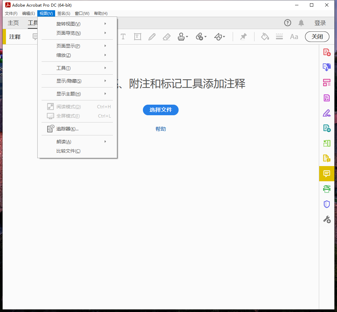Select the Eraser tool
Viewport: 337px width, 312px height.
167,37
